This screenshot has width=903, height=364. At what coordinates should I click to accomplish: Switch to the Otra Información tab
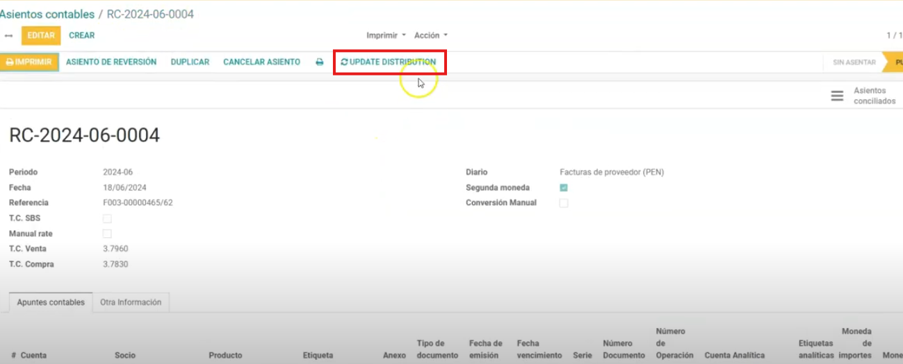pos(131,302)
